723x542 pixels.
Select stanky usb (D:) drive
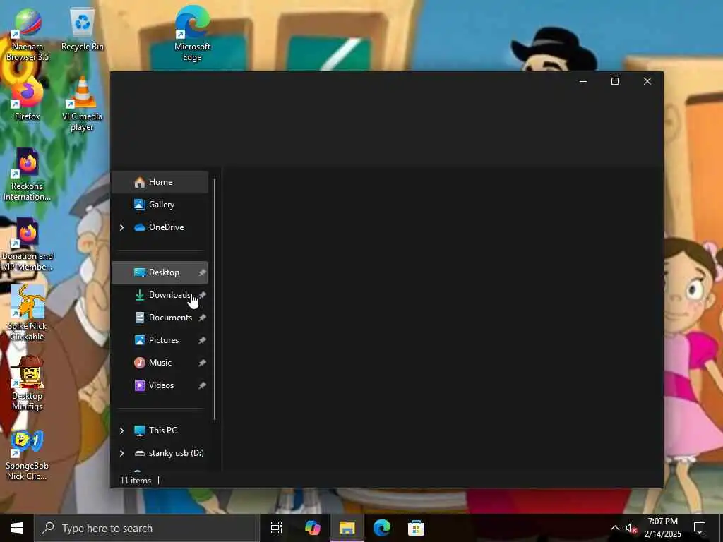tap(160, 453)
